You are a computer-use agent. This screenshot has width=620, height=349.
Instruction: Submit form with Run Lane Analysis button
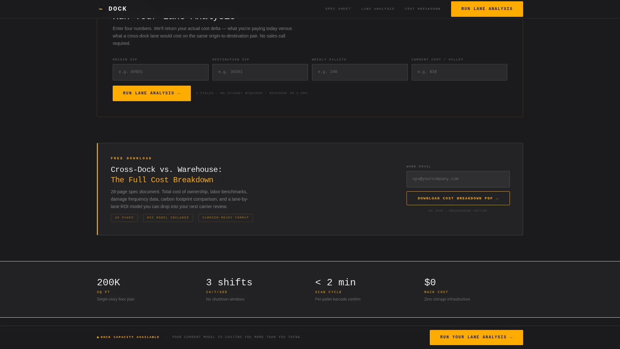coord(152,93)
